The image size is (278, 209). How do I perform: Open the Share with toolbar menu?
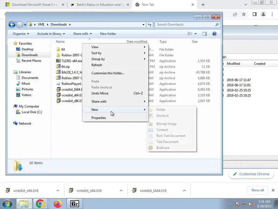point(83,34)
